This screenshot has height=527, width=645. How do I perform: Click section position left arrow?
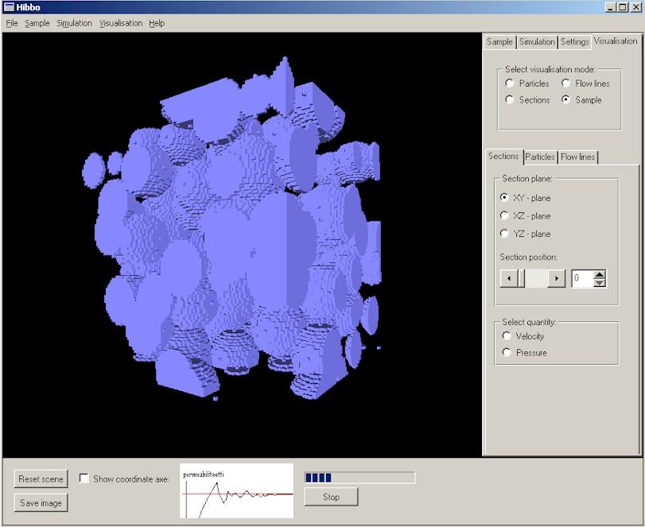click(x=509, y=278)
